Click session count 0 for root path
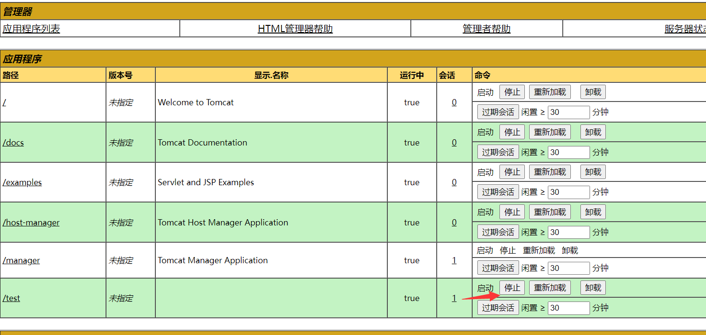 (454, 102)
